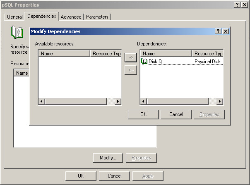Cancel the Modify Dependencies dialog
This screenshot has width=250, height=185.
click(176, 114)
